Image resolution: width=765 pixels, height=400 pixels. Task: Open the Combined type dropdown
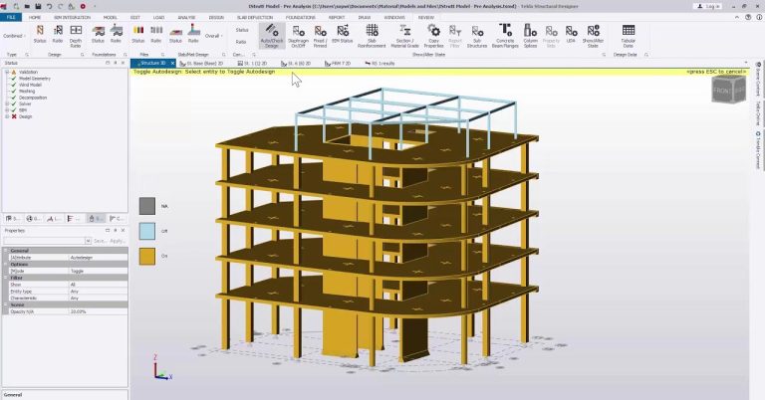coord(14,36)
